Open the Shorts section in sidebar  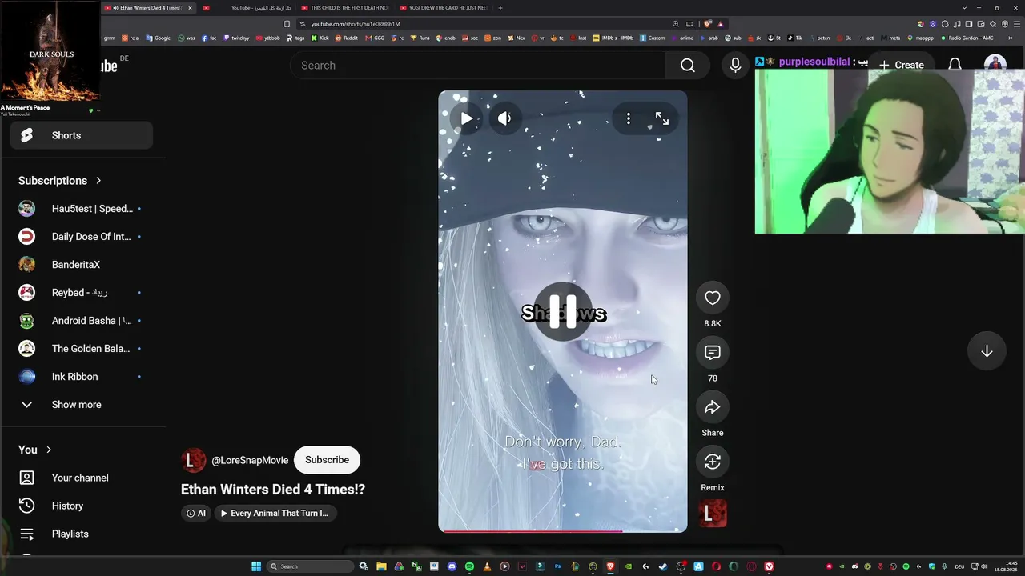point(81,135)
